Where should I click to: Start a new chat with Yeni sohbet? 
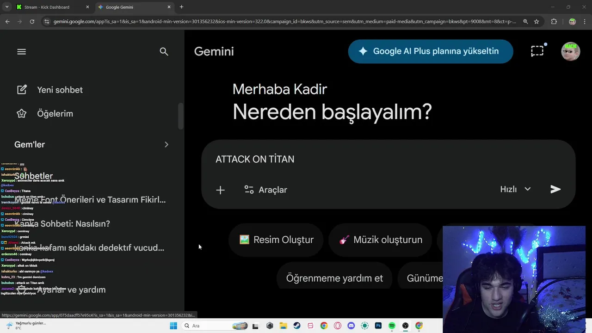point(49,90)
